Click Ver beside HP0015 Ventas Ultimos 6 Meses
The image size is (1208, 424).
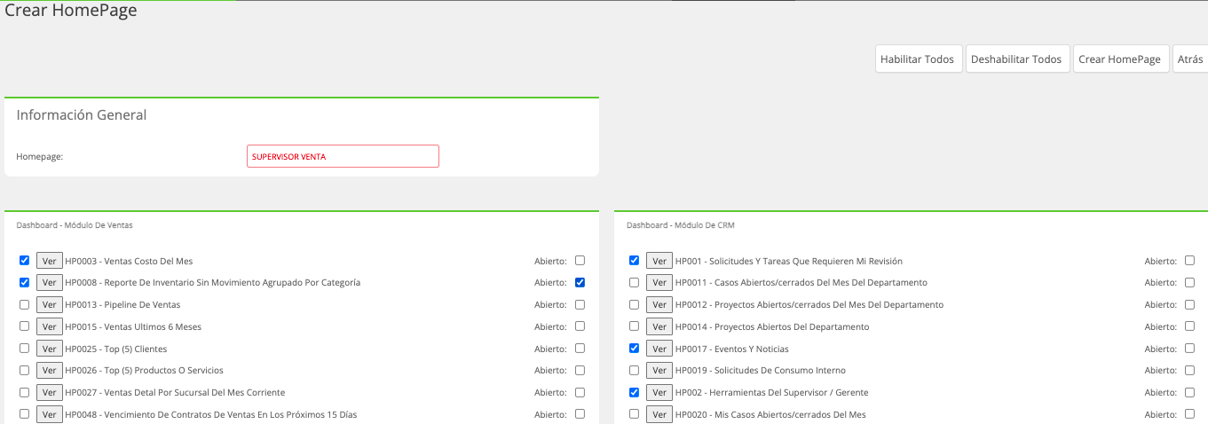tap(50, 326)
